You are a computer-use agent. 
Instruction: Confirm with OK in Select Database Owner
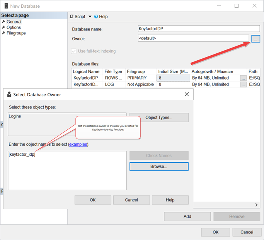[x=93, y=200]
